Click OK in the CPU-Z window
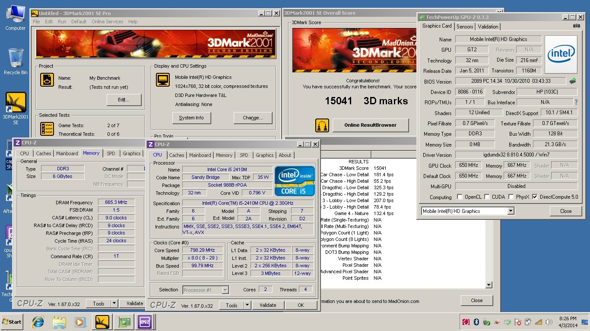Screen dimensions: 590x331 pos(301,305)
